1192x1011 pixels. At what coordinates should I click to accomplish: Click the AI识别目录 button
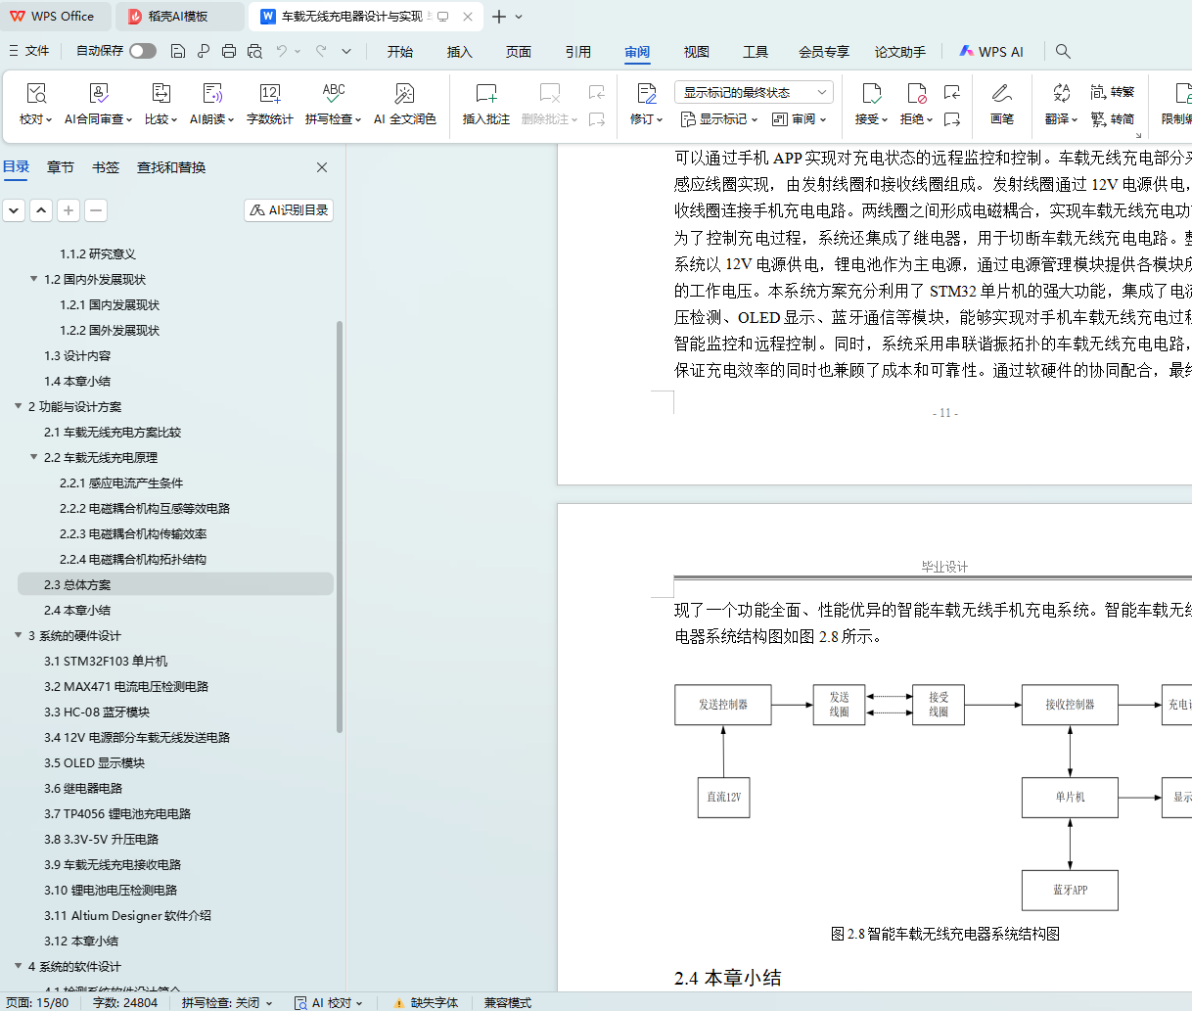click(289, 210)
